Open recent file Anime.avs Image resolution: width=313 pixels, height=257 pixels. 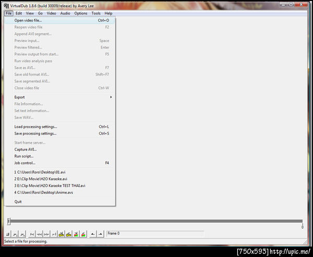pos(59,192)
